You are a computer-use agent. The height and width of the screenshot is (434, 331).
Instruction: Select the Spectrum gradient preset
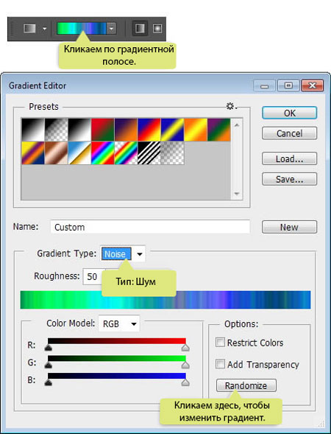pos(102,153)
